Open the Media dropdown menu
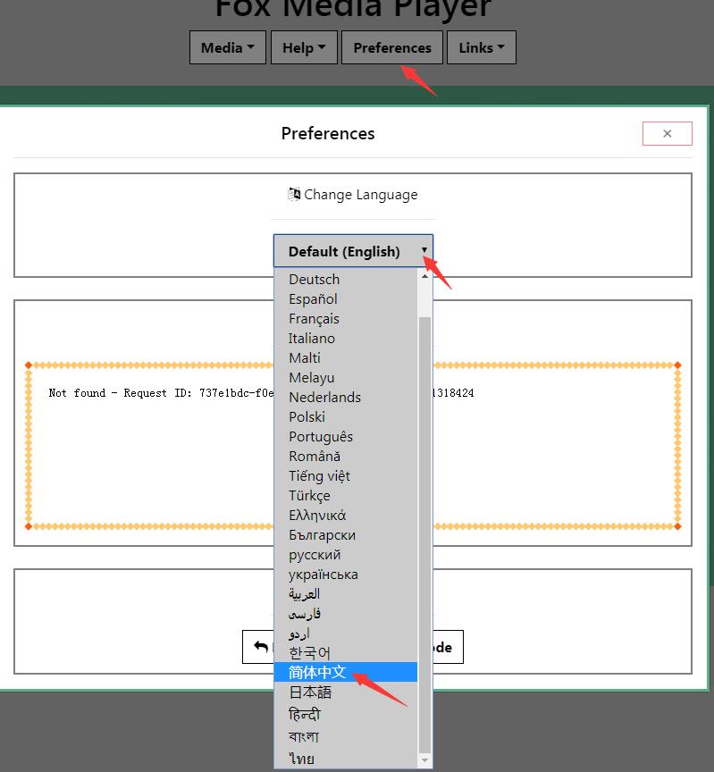The image size is (714, 772). click(x=228, y=47)
